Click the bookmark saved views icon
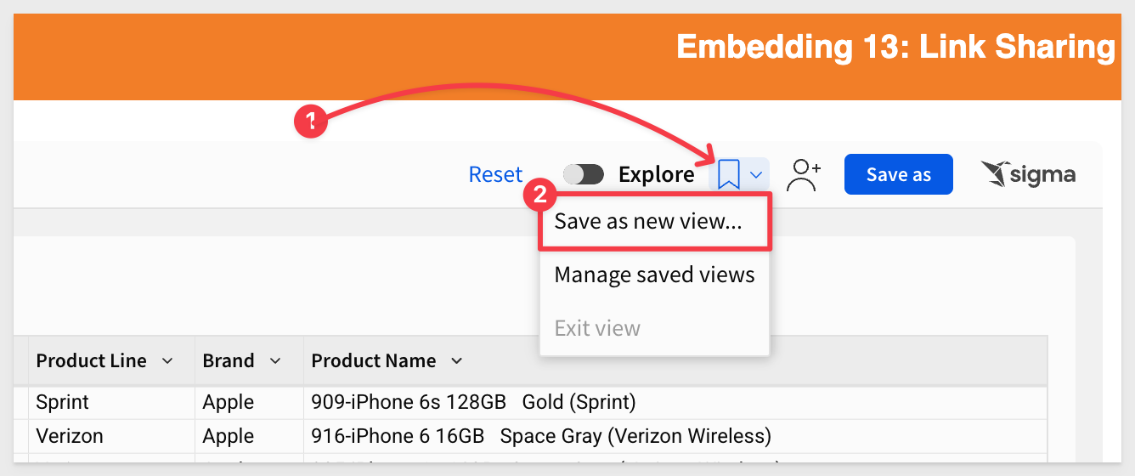This screenshot has width=1135, height=476. tap(729, 175)
